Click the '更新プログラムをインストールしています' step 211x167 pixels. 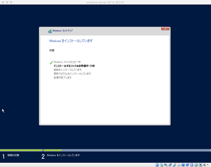(x=72, y=74)
